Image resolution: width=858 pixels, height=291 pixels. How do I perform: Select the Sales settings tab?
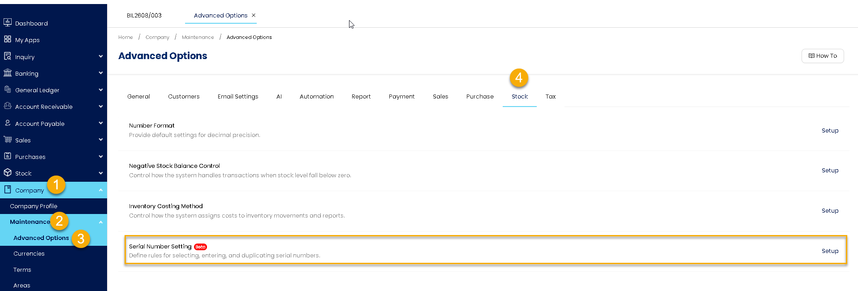[440, 96]
